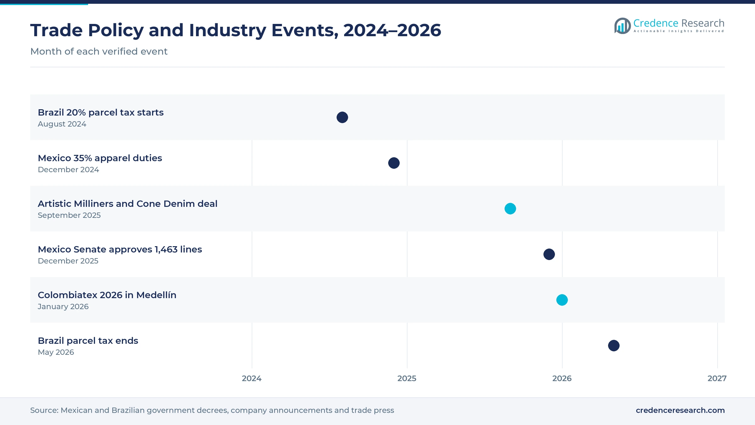Open the credenceresearch.com link
Viewport: 755px width, 425px height.
[680, 410]
